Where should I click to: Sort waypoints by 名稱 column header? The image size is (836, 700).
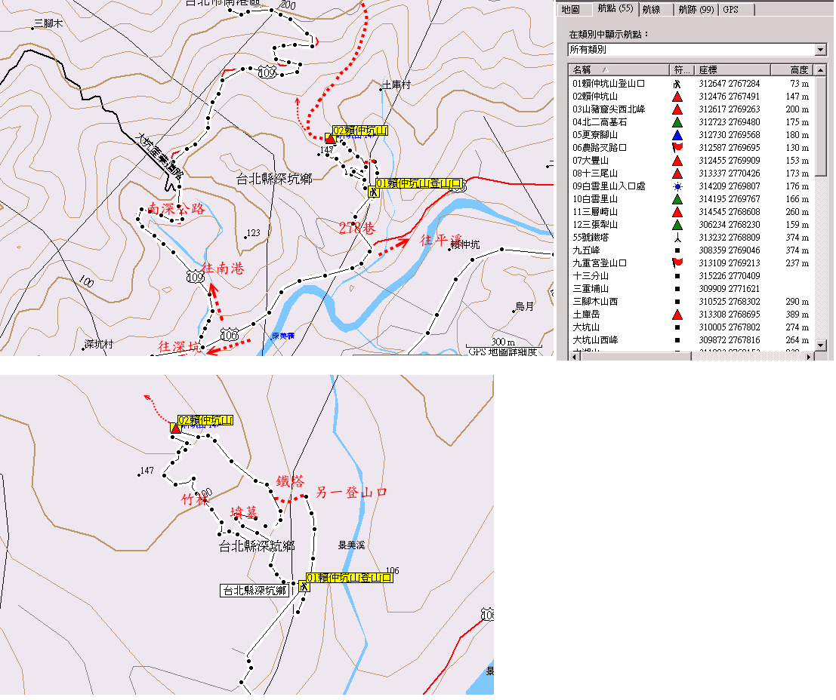pos(618,70)
